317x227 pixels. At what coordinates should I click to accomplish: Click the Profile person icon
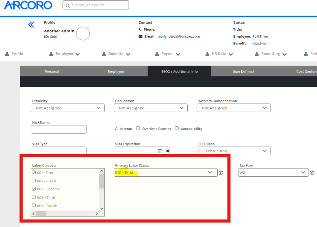click(x=7, y=54)
